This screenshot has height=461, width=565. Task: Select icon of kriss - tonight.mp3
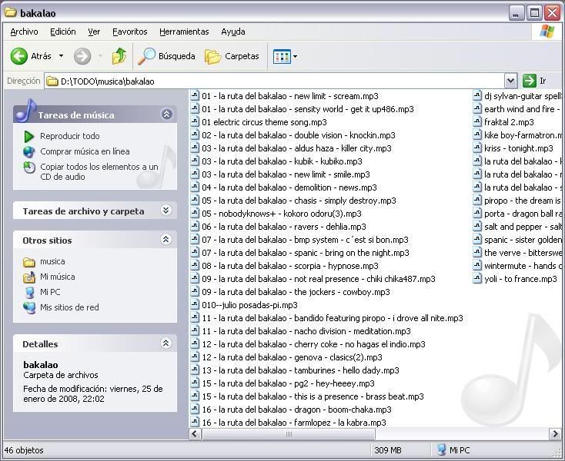pos(477,148)
